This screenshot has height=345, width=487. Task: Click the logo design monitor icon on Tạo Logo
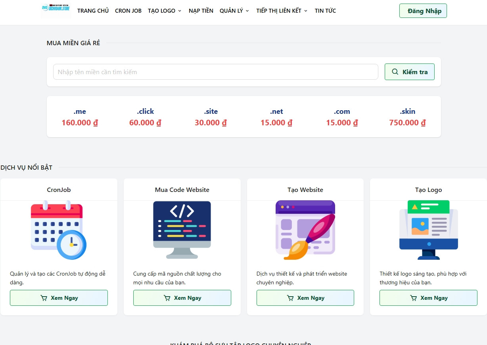428,230
